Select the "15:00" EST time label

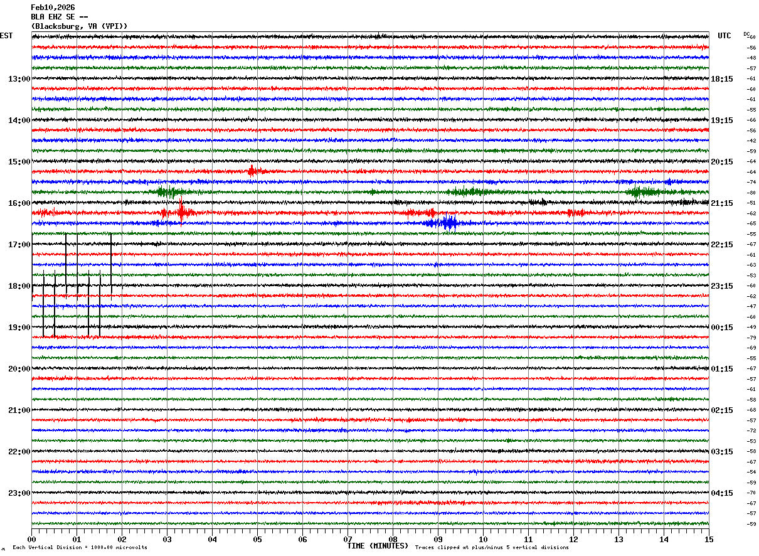pyautogui.click(x=19, y=162)
